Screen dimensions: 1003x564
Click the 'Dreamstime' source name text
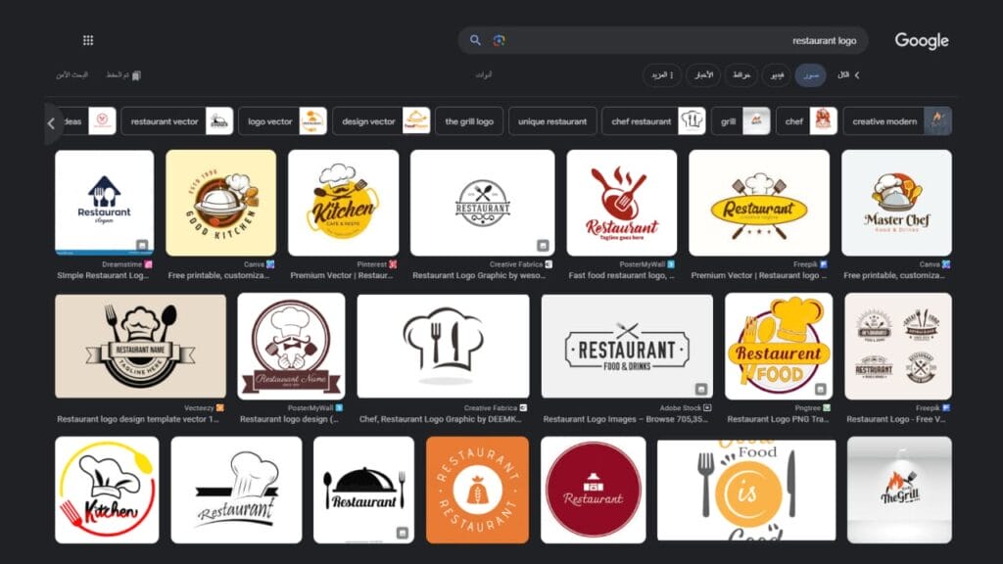click(121, 264)
